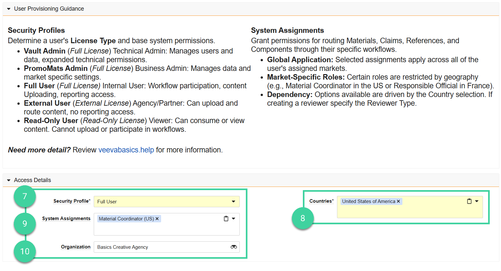The width and height of the screenshot is (501, 271).
Task: Click the System Assignments selection field
Action: (x=167, y=224)
